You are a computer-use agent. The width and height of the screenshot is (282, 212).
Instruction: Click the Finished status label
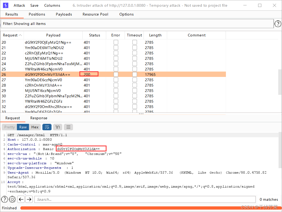pyautogui.click(x=9, y=208)
